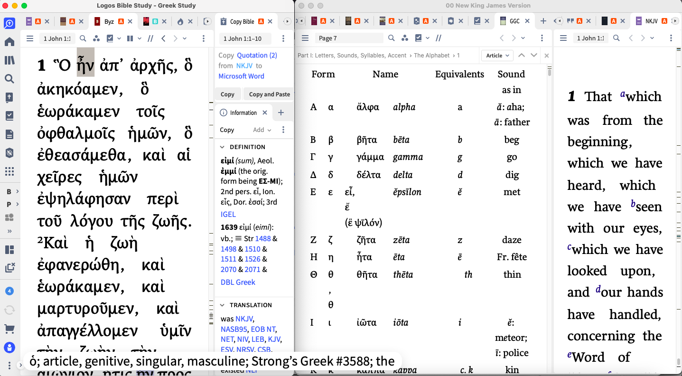Viewport: 682px width, 376px height.
Task: Toggle the Byz panel checkmark highlighting icon
Action: click(x=110, y=38)
